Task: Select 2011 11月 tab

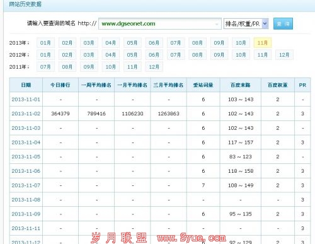Action: (132, 67)
